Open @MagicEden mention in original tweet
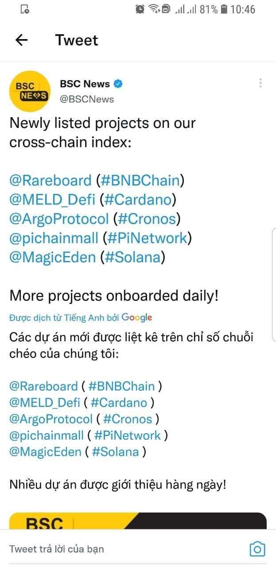Screen dimensions: 276x568 52,257
